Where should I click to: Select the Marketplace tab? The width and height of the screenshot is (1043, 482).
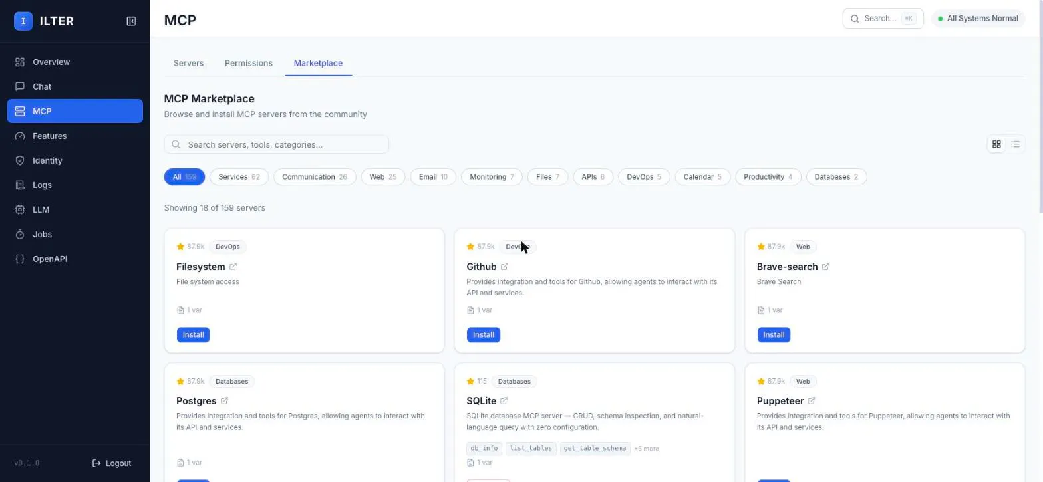[318, 63]
